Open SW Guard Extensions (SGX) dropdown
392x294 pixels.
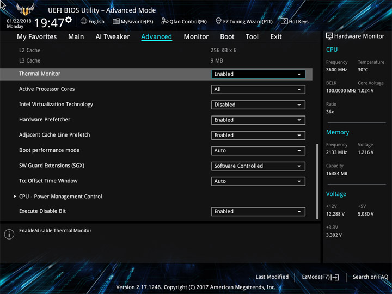[258, 166]
